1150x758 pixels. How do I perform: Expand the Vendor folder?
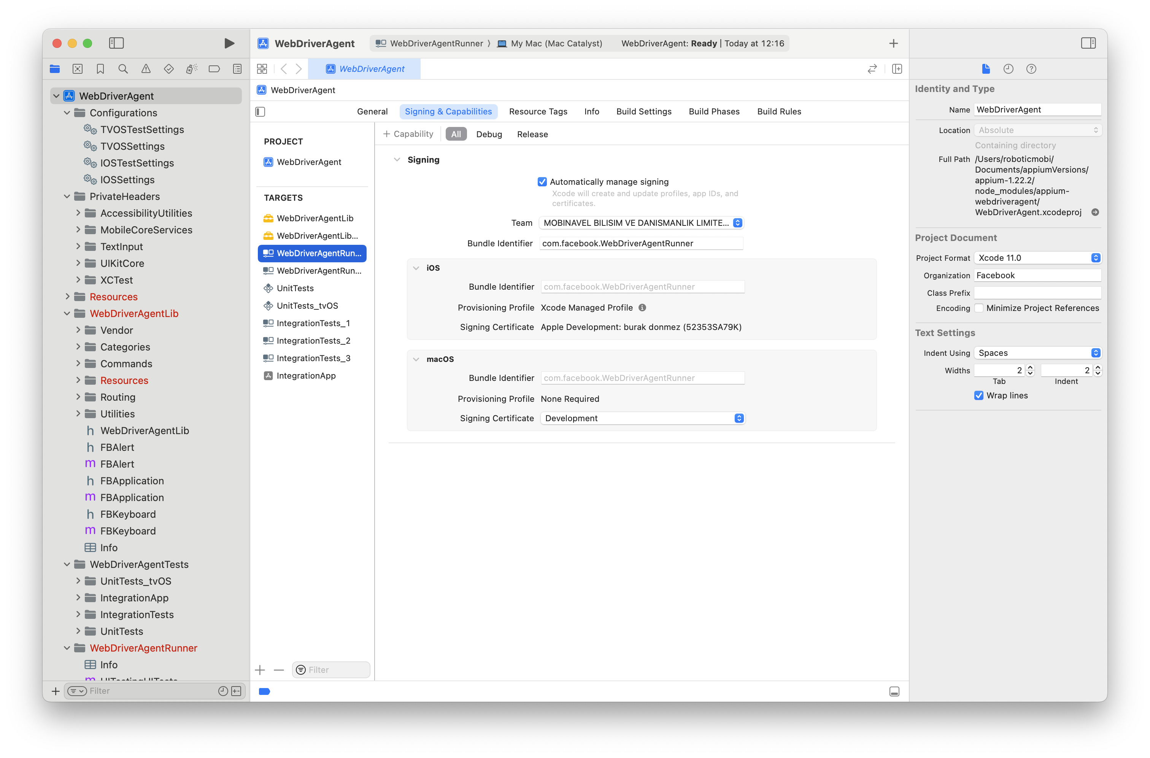(78, 330)
